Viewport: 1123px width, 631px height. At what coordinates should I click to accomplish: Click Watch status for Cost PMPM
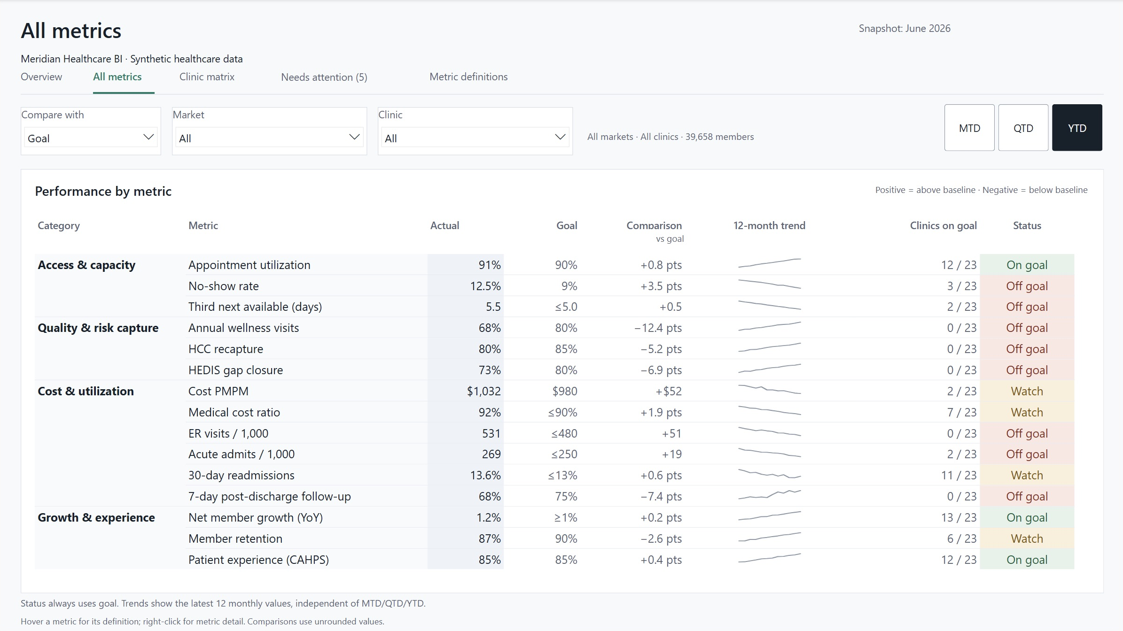click(x=1027, y=391)
